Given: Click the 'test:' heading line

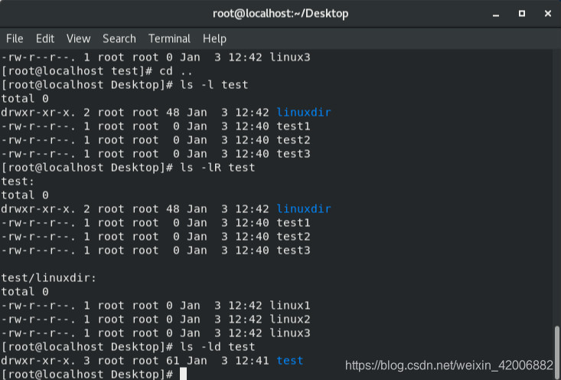Looking at the screenshot, I should tap(18, 182).
